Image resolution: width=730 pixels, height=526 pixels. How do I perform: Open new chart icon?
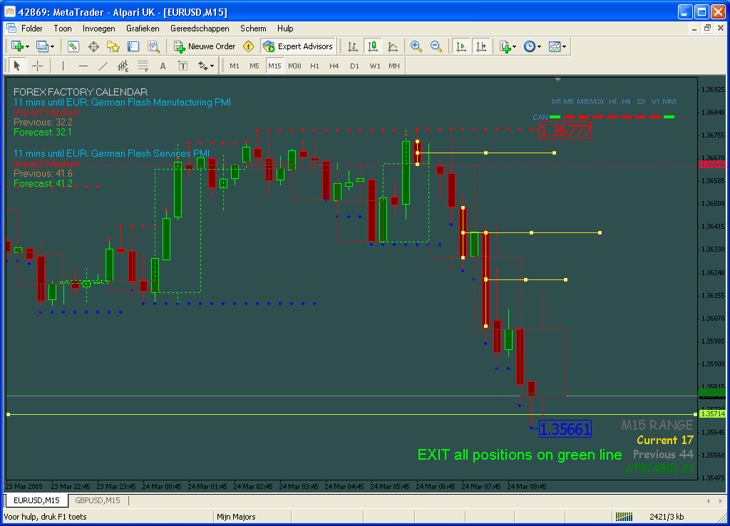[18, 46]
